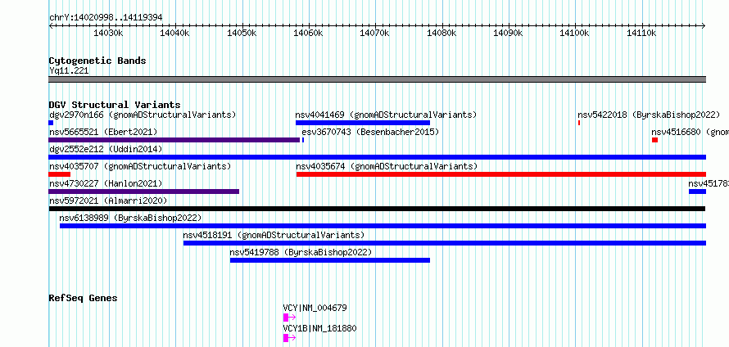Select the blue nsv5419788 variant bar

coord(330,260)
